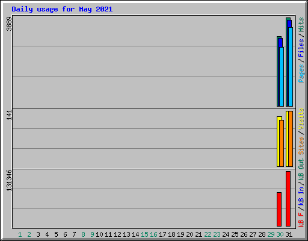Click day 6 on the x-axis
This screenshot has height=241, width=308.
click(x=65, y=234)
